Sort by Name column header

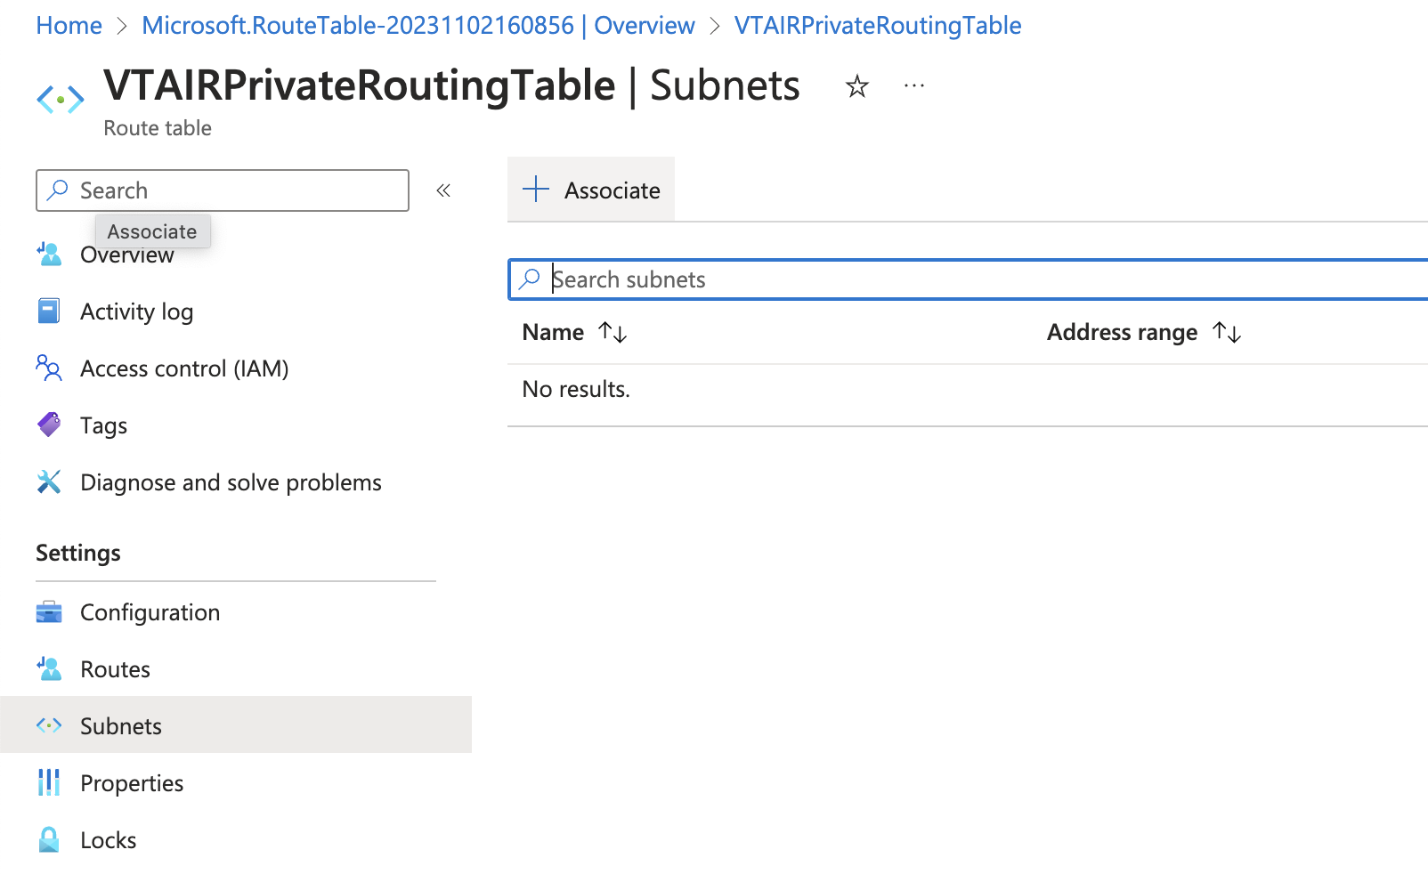coord(553,332)
